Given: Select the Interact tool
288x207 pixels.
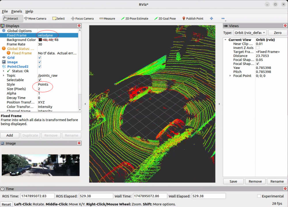Looking at the screenshot, I should click(x=12, y=18).
